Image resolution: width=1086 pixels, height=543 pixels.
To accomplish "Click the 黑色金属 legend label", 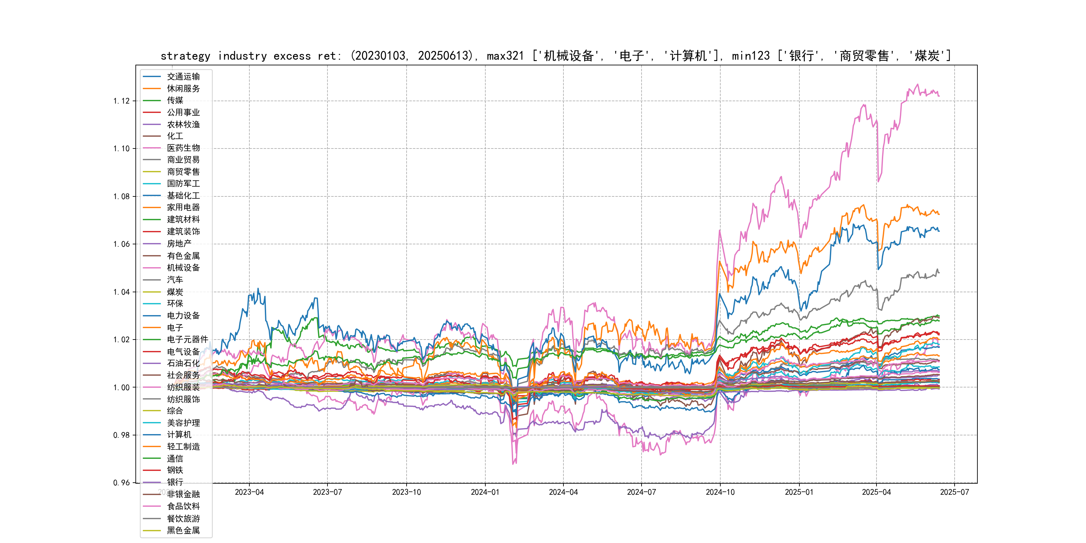I will (x=183, y=530).
